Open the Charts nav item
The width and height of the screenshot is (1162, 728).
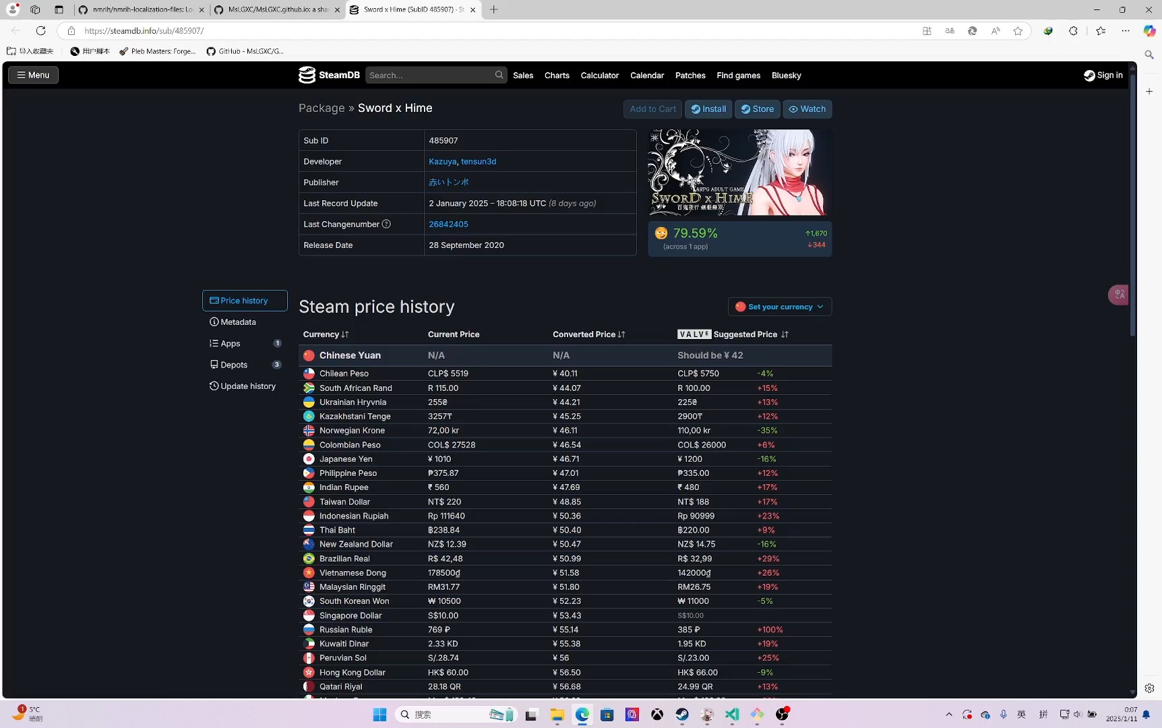tap(557, 75)
